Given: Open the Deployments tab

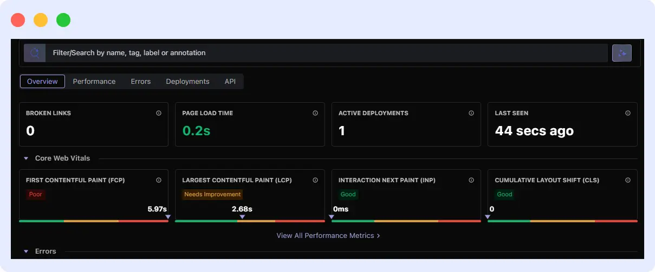Looking at the screenshot, I should (x=187, y=81).
